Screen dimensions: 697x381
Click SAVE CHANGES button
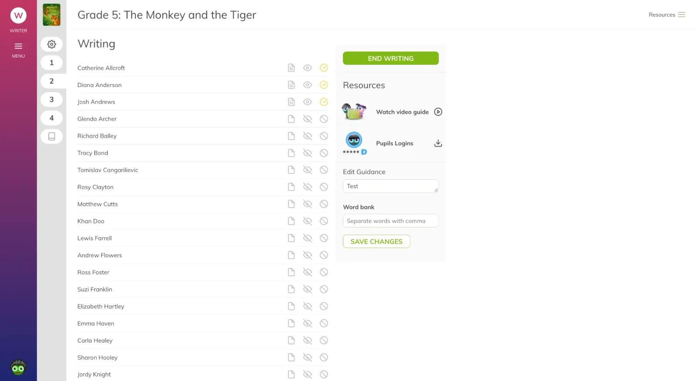coord(376,242)
